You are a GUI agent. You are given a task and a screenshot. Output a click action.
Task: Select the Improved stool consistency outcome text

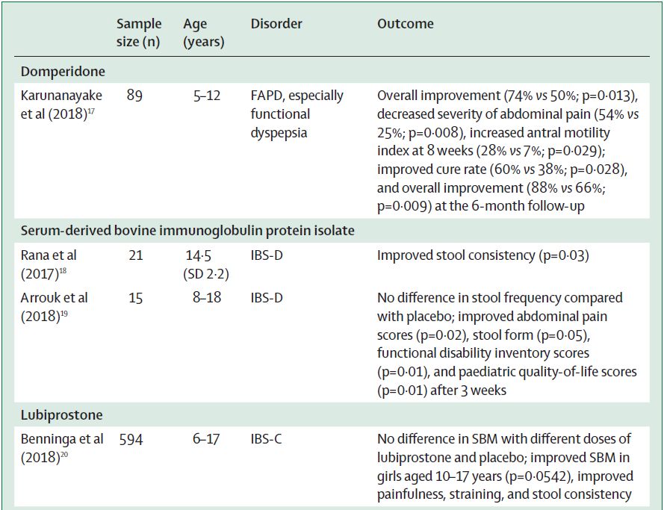pos(481,256)
